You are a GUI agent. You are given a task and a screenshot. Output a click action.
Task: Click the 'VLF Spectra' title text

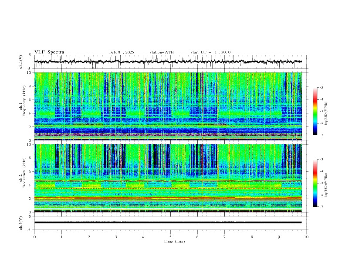coord(49,52)
